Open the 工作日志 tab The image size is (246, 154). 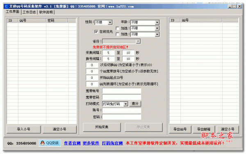point(29,12)
